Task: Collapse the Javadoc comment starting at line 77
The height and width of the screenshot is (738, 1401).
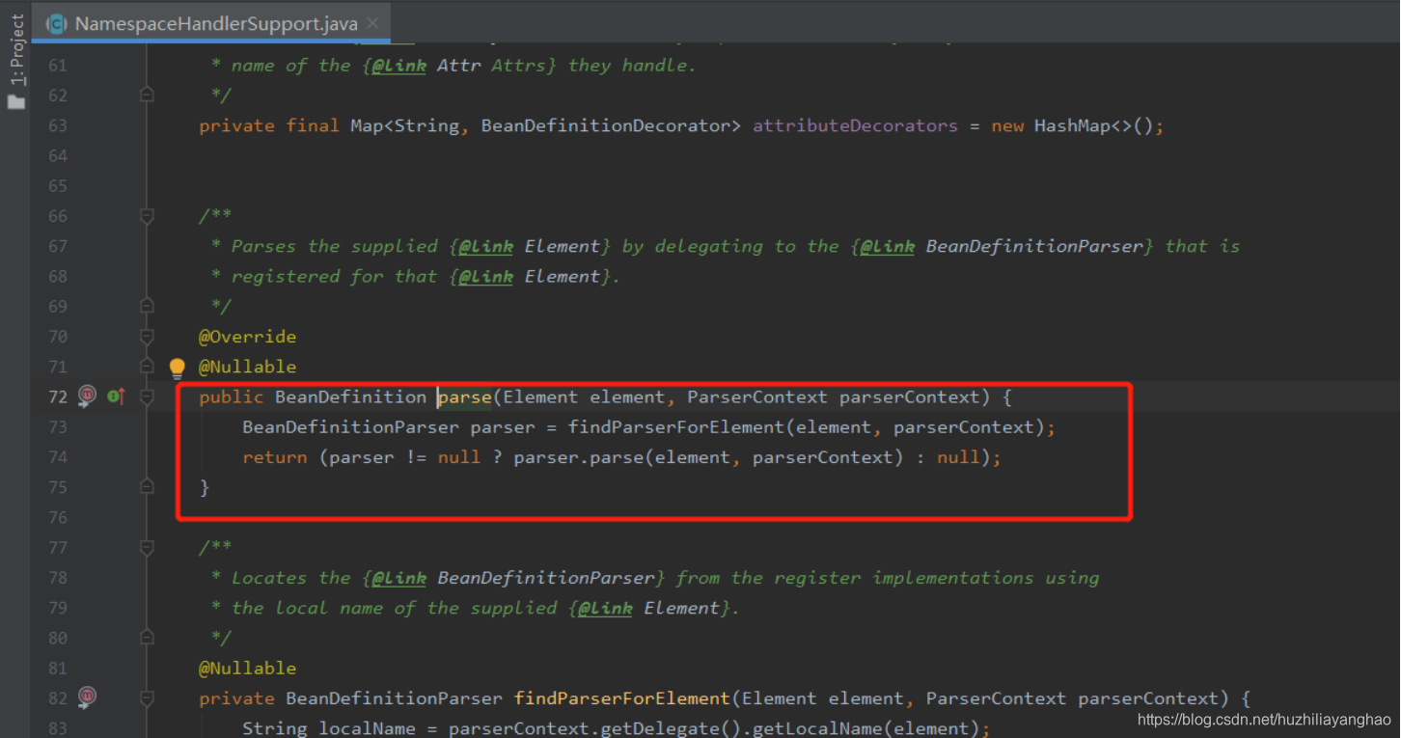Action: [147, 547]
